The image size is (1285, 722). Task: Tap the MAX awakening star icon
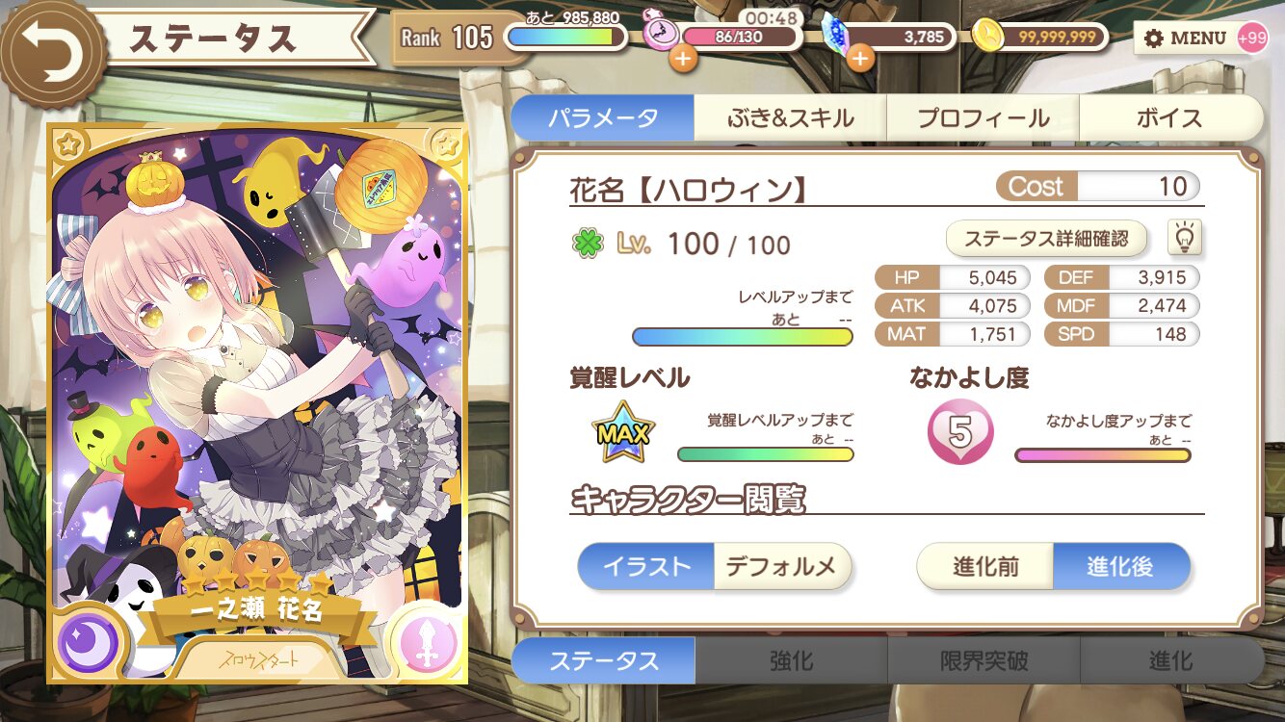pos(623,433)
